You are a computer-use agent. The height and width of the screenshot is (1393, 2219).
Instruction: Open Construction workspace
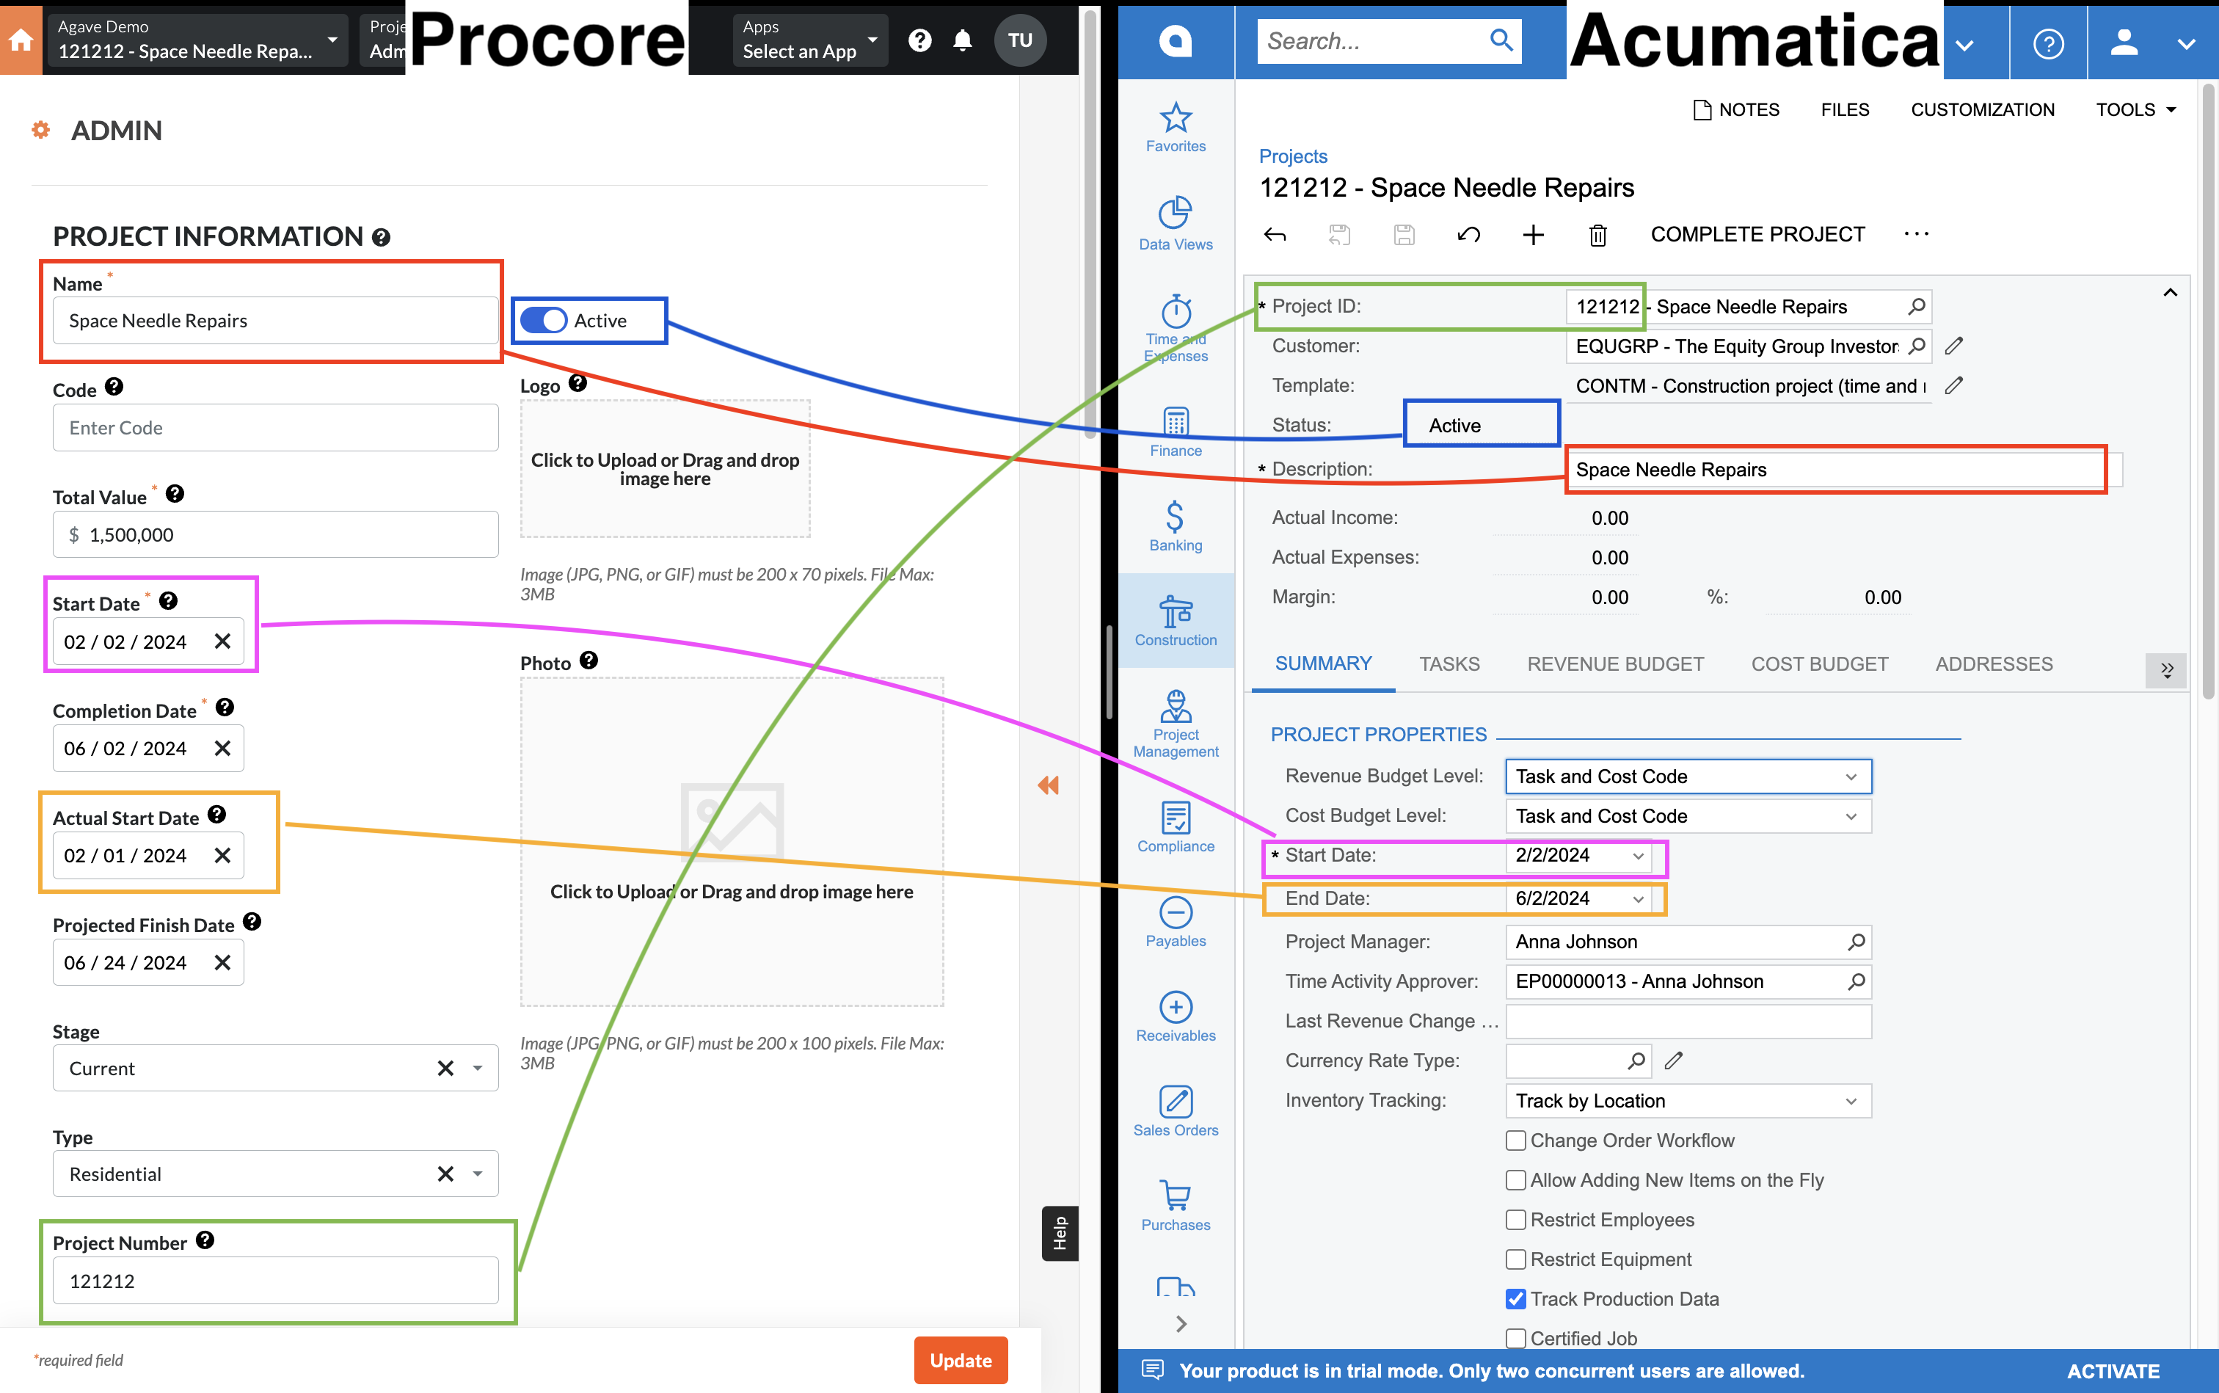pyautogui.click(x=1176, y=620)
